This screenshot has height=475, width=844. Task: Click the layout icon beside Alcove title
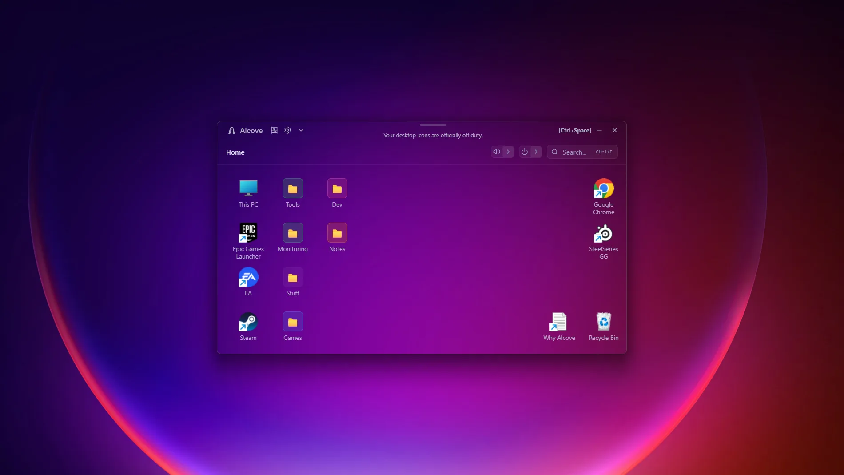275,130
